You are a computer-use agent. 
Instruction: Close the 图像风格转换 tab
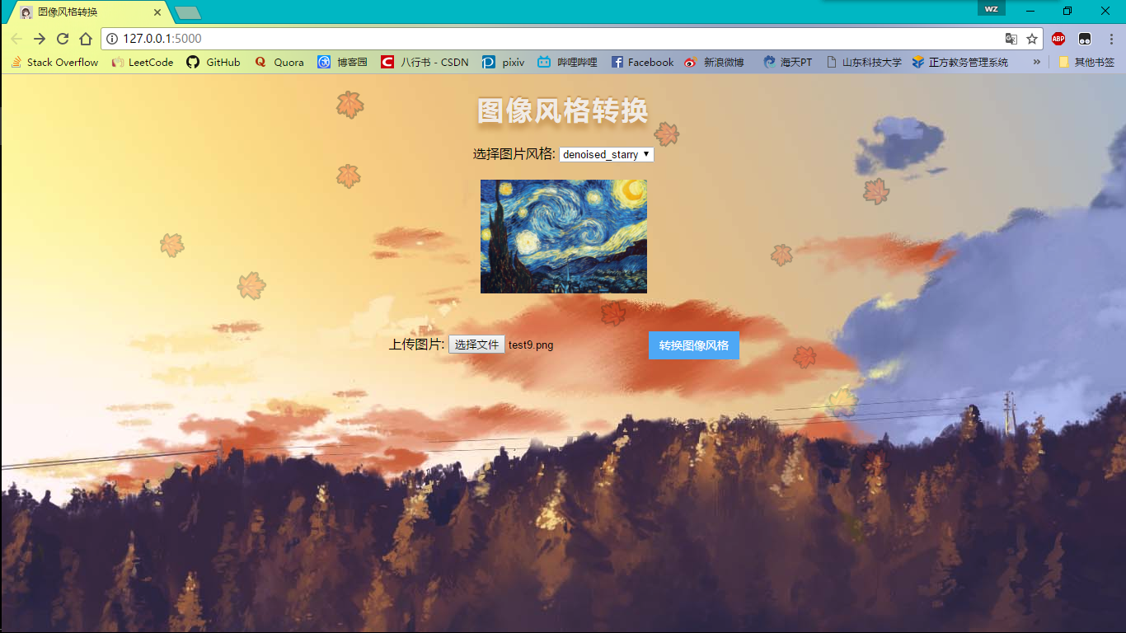point(157,12)
